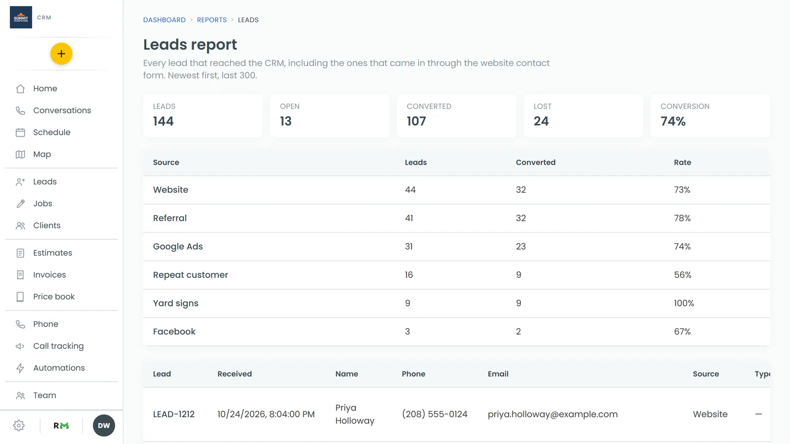
Task: Select the Yard signs row
Action: point(457,303)
